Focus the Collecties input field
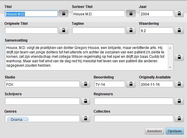 pyautogui.click(x=133, y=119)
